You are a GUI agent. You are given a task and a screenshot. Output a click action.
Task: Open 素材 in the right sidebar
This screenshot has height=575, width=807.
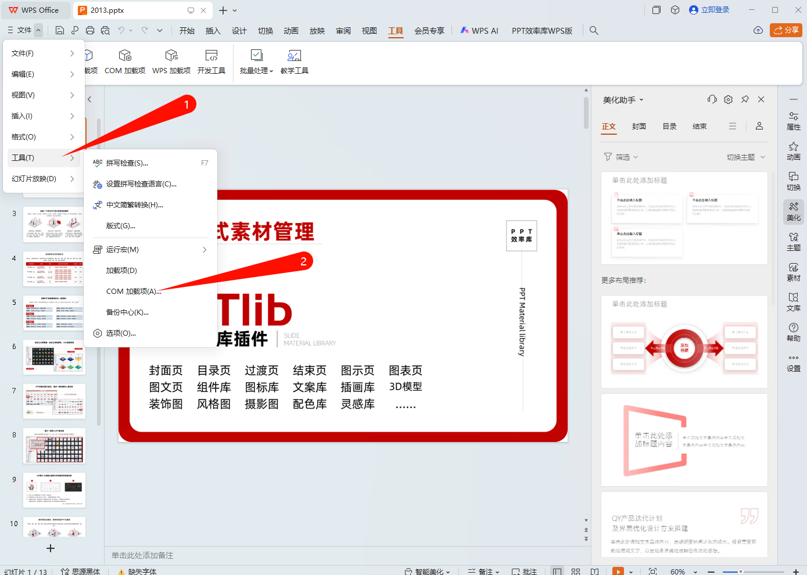tap(794, 272)
